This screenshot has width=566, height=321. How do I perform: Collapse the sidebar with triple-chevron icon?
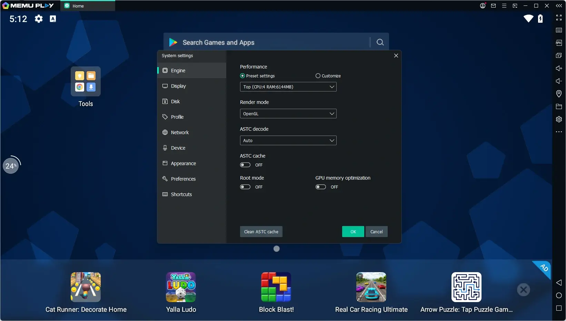point(559,6)
